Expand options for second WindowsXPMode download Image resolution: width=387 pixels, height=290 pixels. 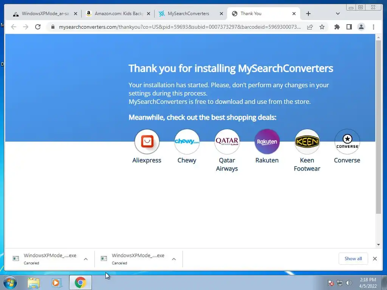point(174,259)
